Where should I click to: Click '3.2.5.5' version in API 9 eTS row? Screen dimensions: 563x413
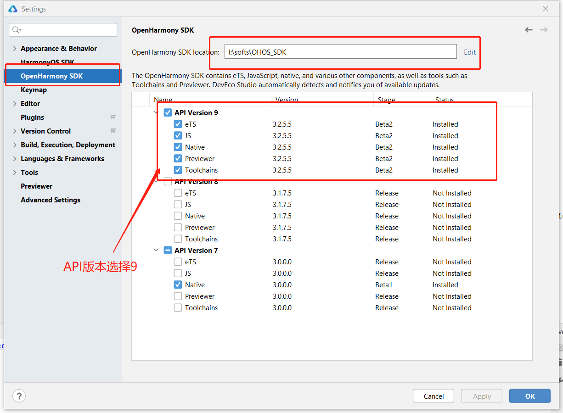pyautogui.click(x=282, y=124)
